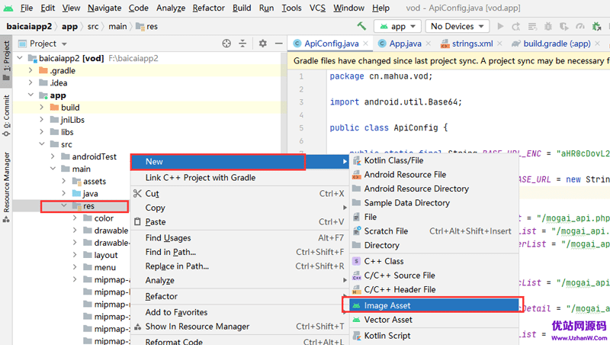
Task: Choose C/C++ Source File option
Action: pos(434,276)
